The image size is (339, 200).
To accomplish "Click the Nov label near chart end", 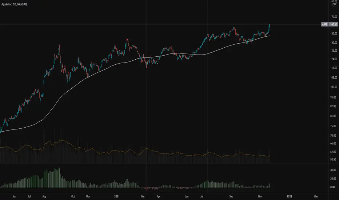I will click(260, 196).
